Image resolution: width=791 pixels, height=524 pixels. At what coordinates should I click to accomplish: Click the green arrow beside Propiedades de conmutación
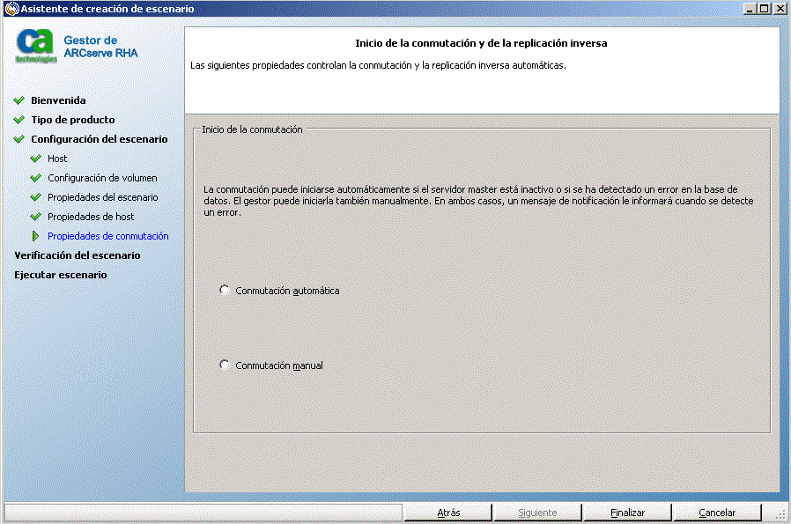coord(33,236)
